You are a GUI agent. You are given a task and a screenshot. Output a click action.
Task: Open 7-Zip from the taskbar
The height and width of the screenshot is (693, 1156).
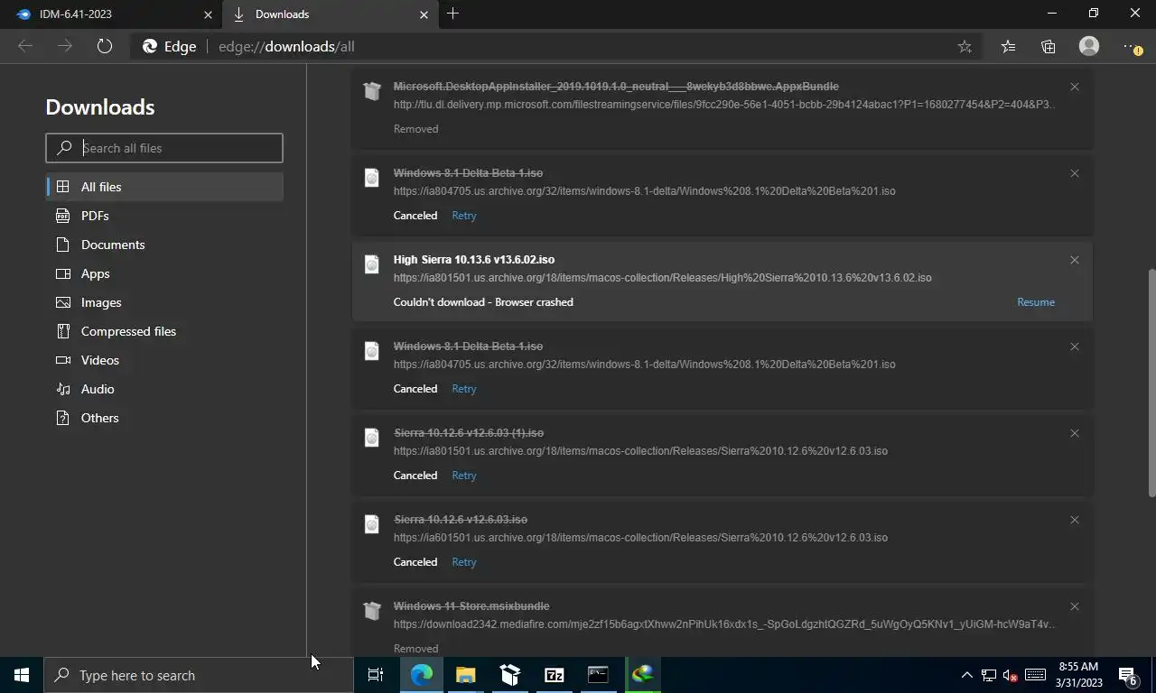coord(554,675)
